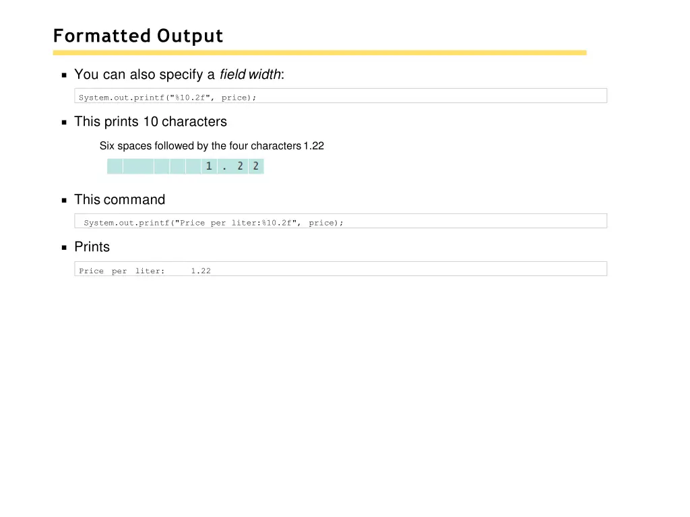Select the %10.2f format specifier in the code
The image size is (690, 517).
tap(191, 98)
